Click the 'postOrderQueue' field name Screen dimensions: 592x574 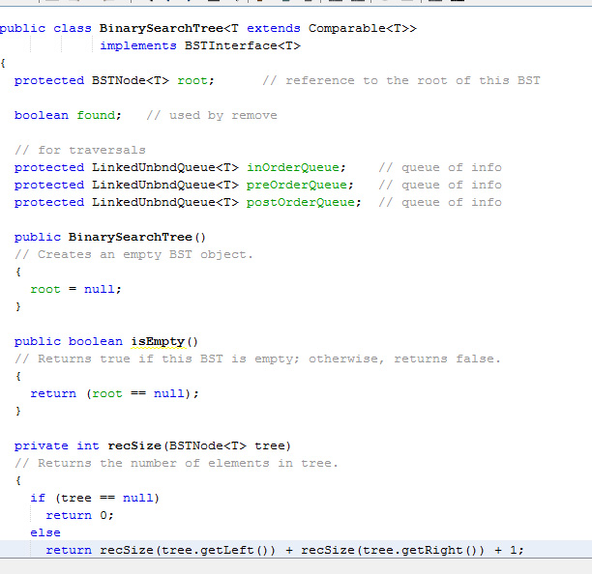(x=301, y=202)
